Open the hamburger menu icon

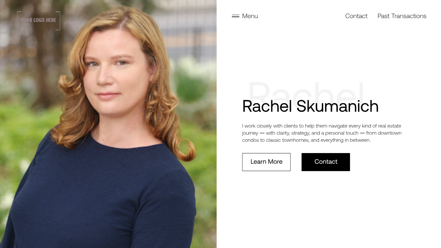[x=235, y=16]
